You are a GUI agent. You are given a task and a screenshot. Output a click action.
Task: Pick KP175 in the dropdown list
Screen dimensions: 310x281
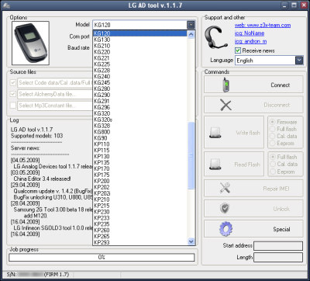tap(139, 175)
